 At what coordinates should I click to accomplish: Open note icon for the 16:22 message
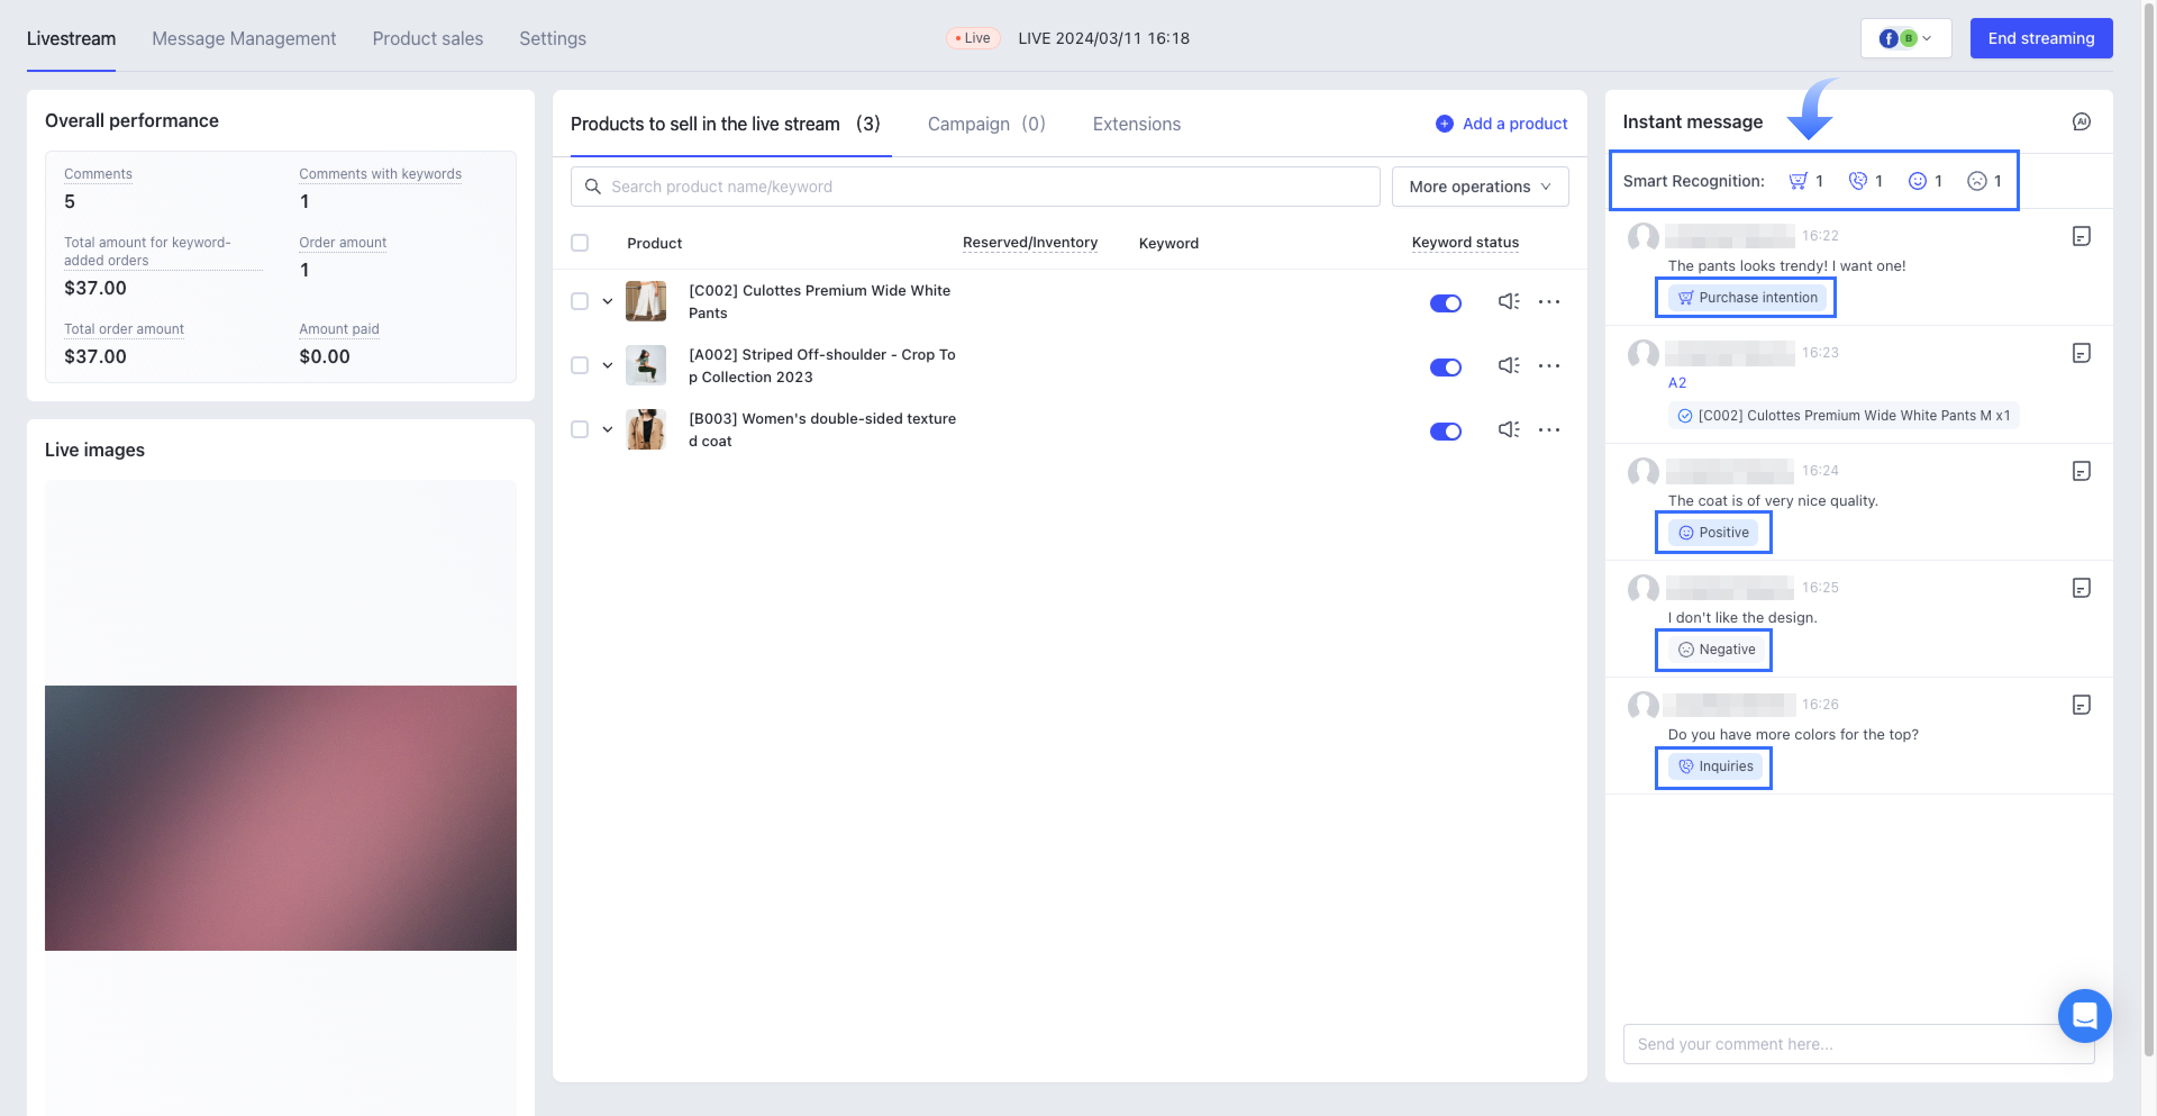2081,236
